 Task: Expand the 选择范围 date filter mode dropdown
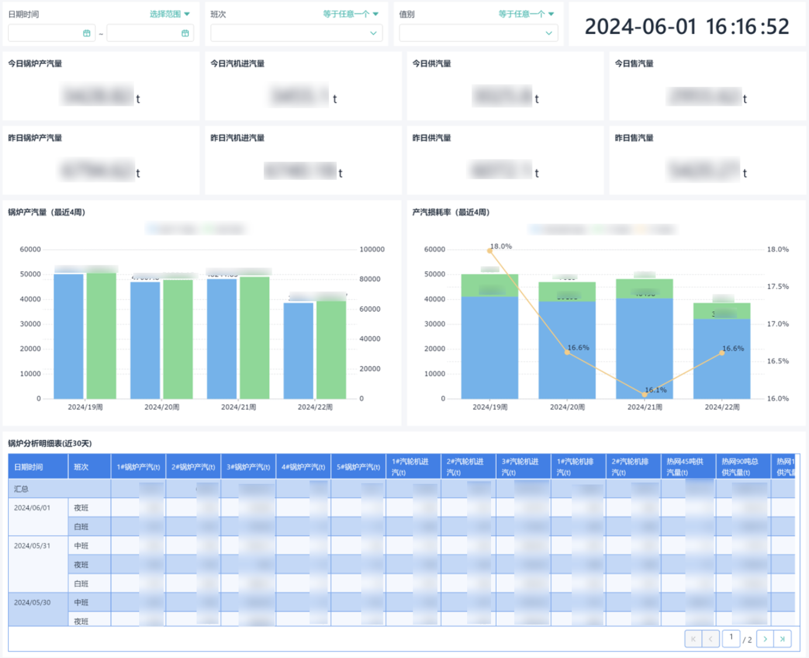tap(170, 14)
